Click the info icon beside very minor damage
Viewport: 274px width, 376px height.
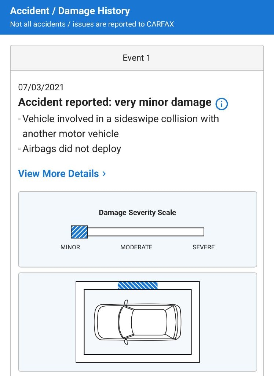pos(222,104)
